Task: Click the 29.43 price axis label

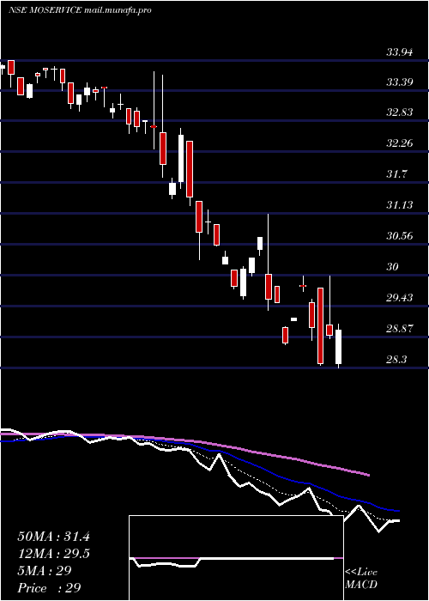Action: 400,297
